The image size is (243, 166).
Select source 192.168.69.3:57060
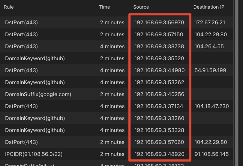click(x=159, y=142)
